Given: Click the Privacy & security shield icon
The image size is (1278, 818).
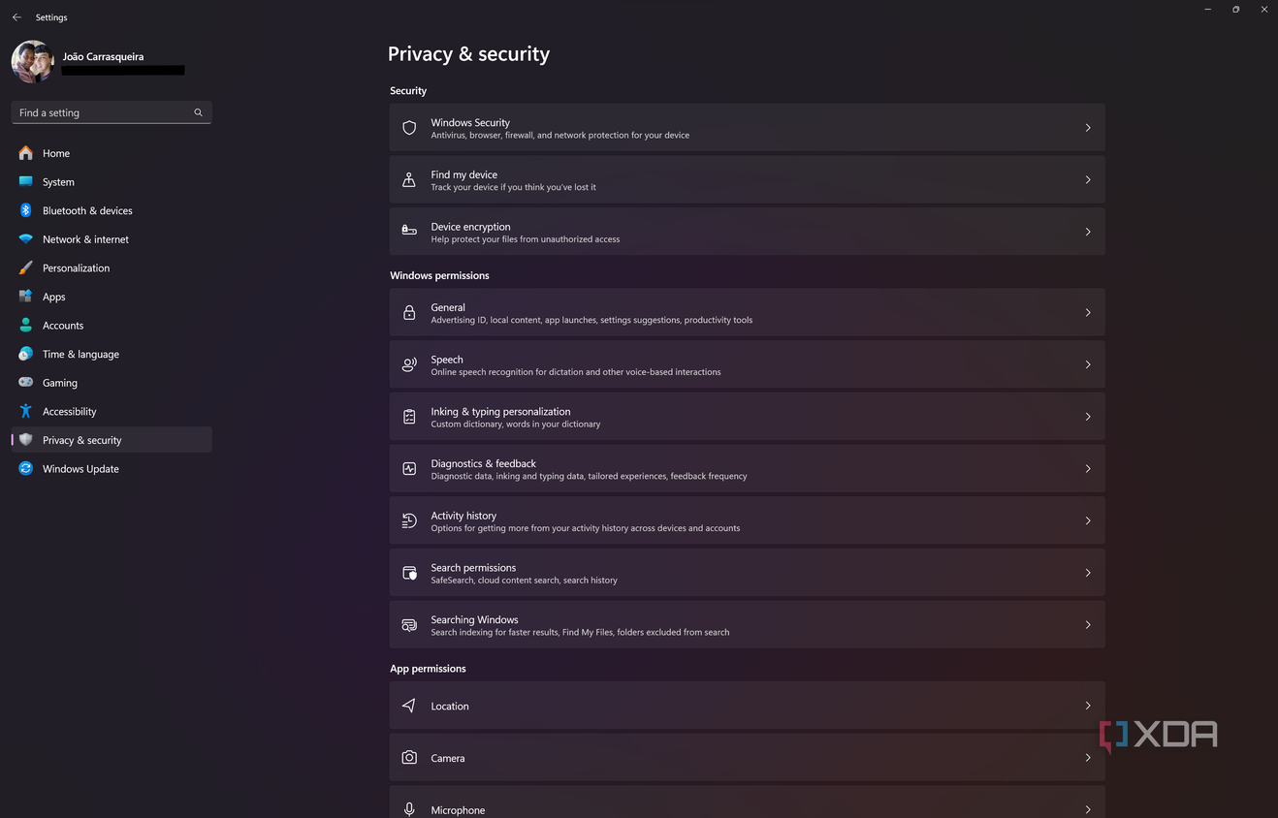Looking at the screenshot, I should coord(26,440).
